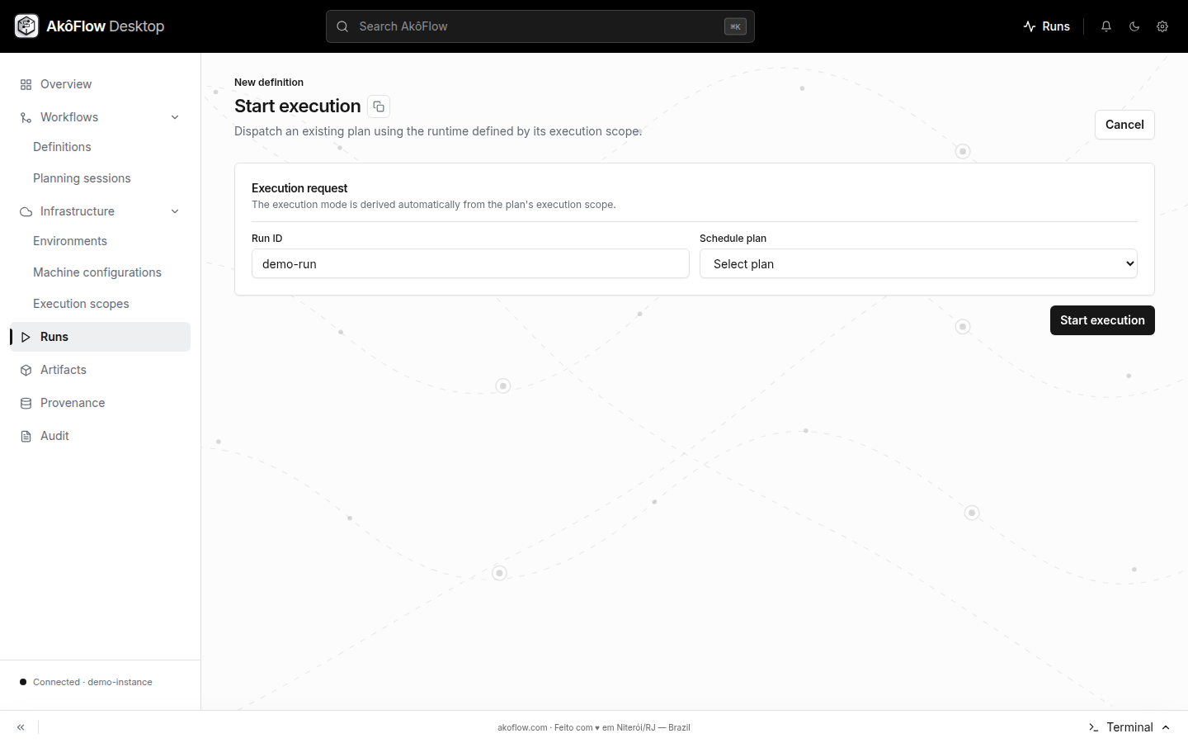Focus the Run ID field
1188x743 pixels.
(x=470, y=263)
